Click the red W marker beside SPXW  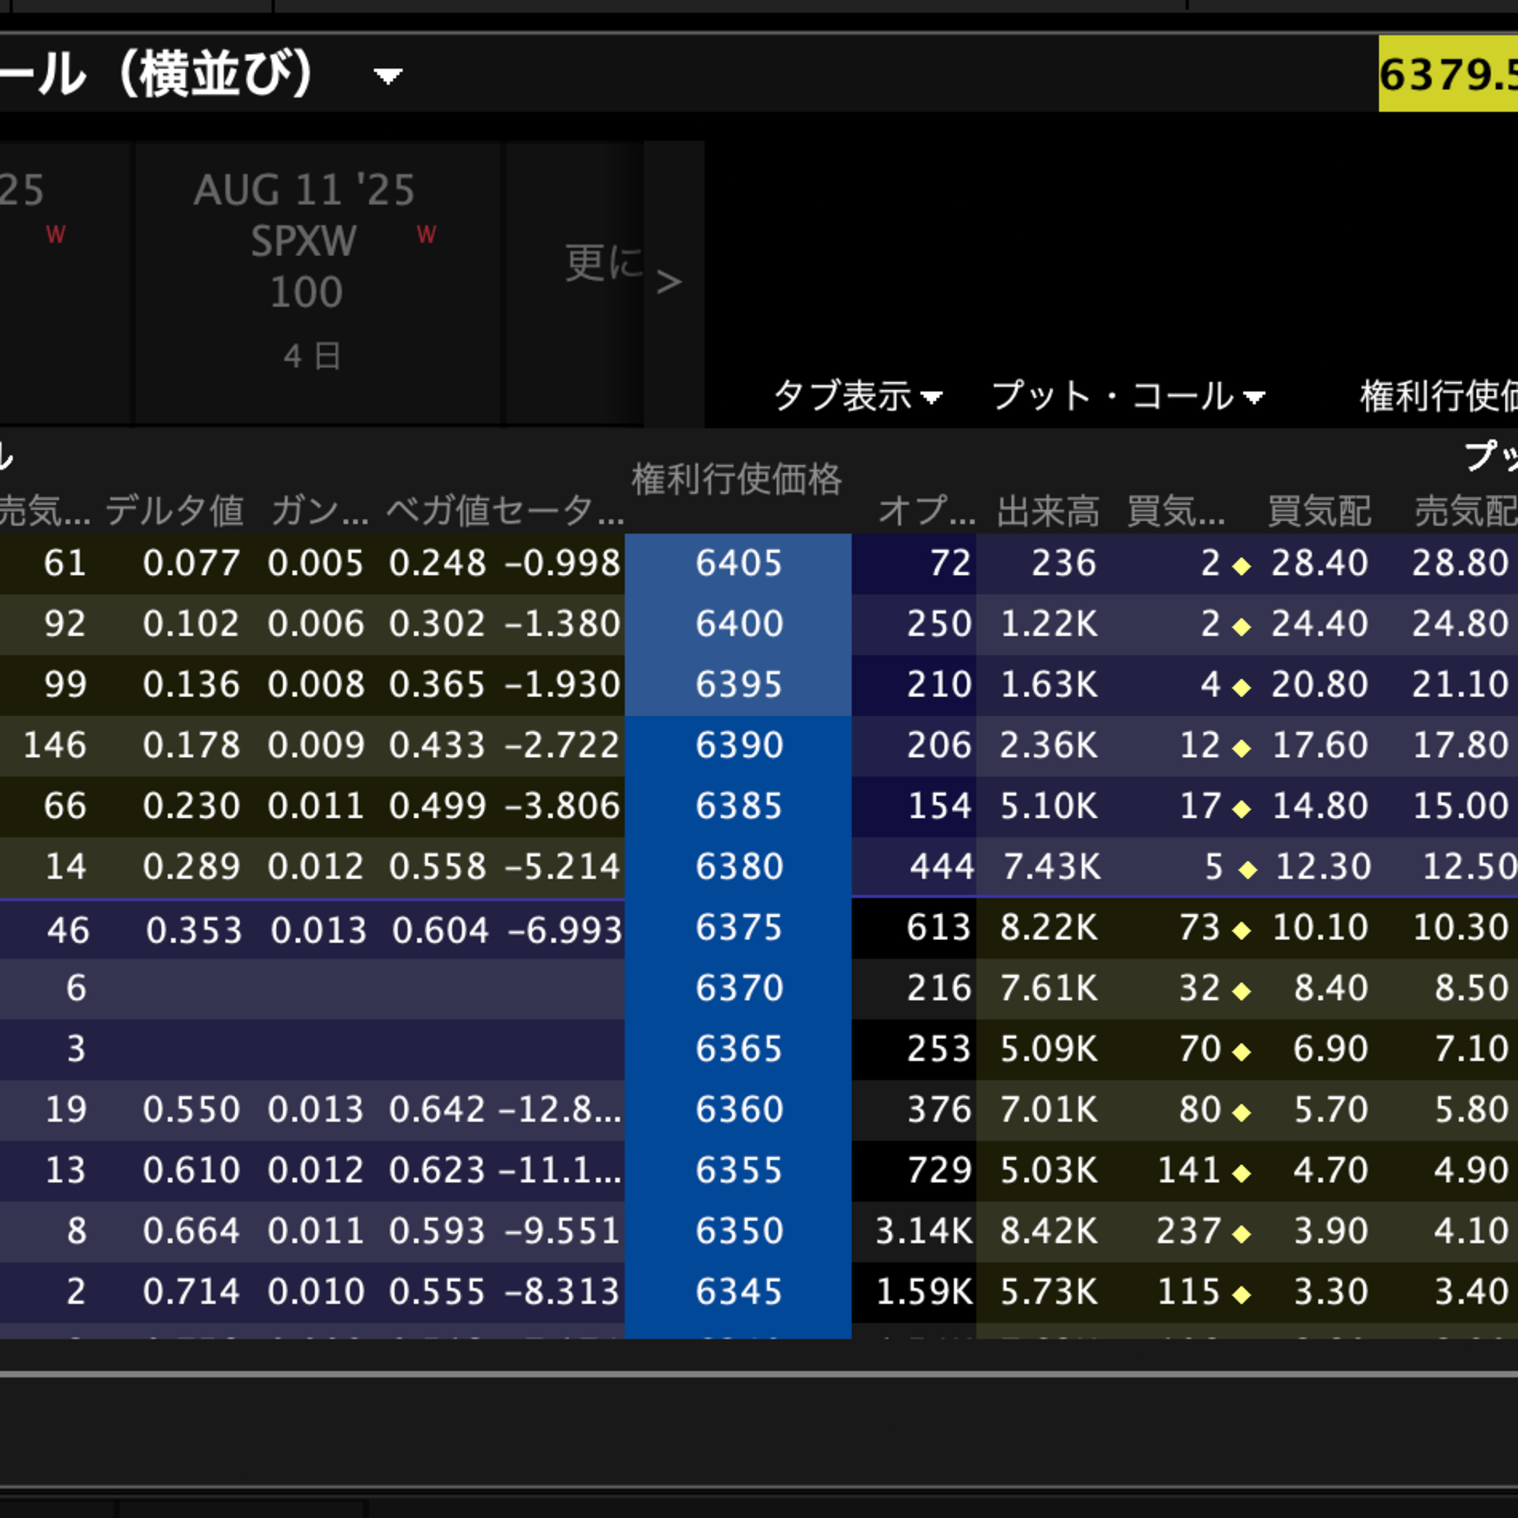tap(427, 234)
